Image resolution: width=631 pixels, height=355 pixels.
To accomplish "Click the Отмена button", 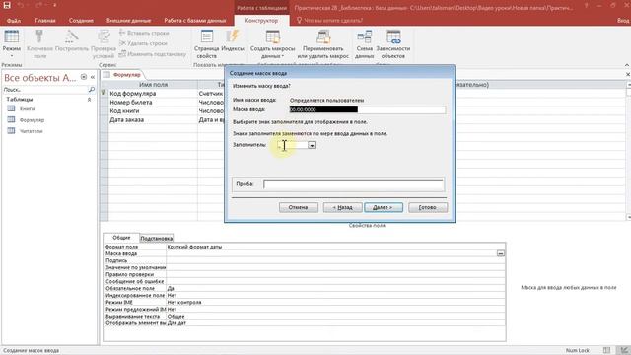I will (x=298, y=207).
